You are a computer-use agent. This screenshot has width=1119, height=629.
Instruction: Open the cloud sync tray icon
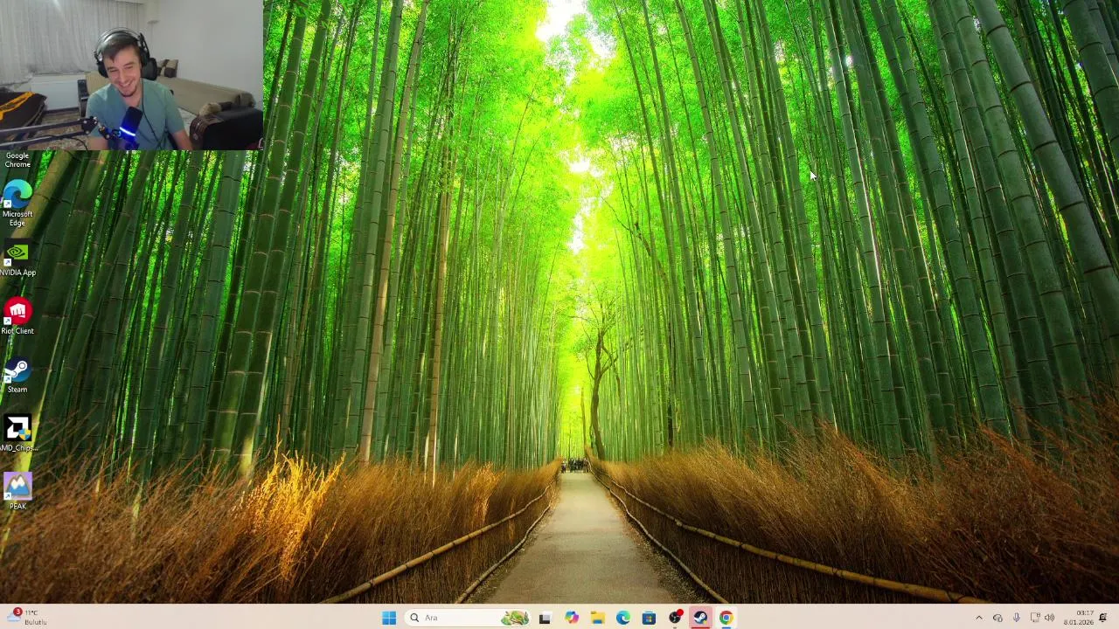click(997, 618)
